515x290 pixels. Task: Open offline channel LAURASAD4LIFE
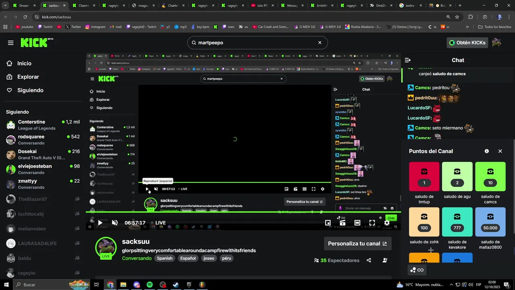pyautogui.click(x=43, y=243)
